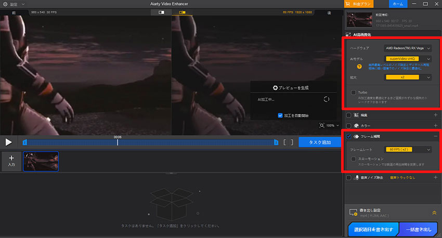Screen dimensions: 442x238
Task: Click the AI高画質化 section icon
Action: click(348, 35)
